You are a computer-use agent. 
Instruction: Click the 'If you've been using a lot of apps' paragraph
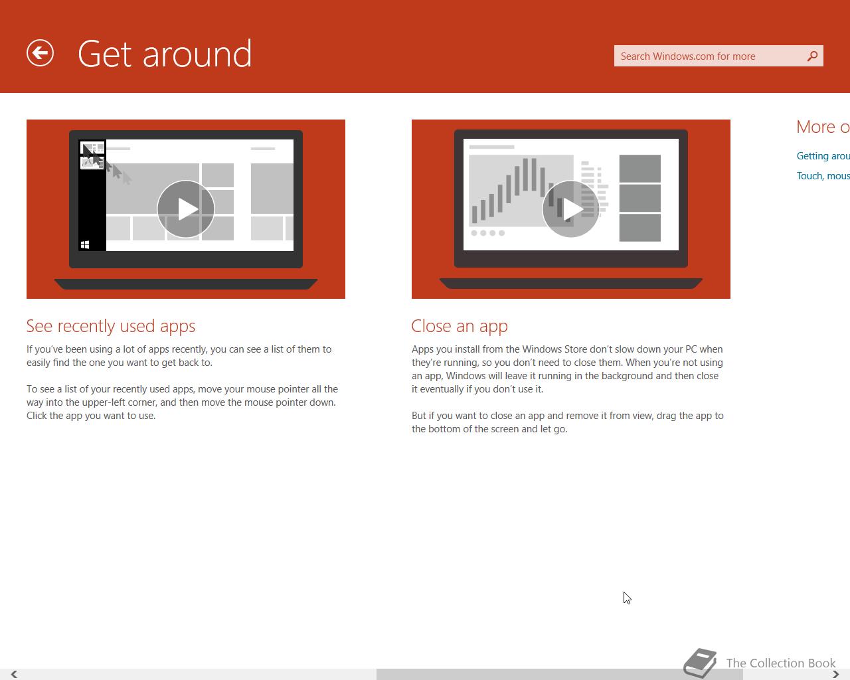pyautogui.click(x=179, y=356)
